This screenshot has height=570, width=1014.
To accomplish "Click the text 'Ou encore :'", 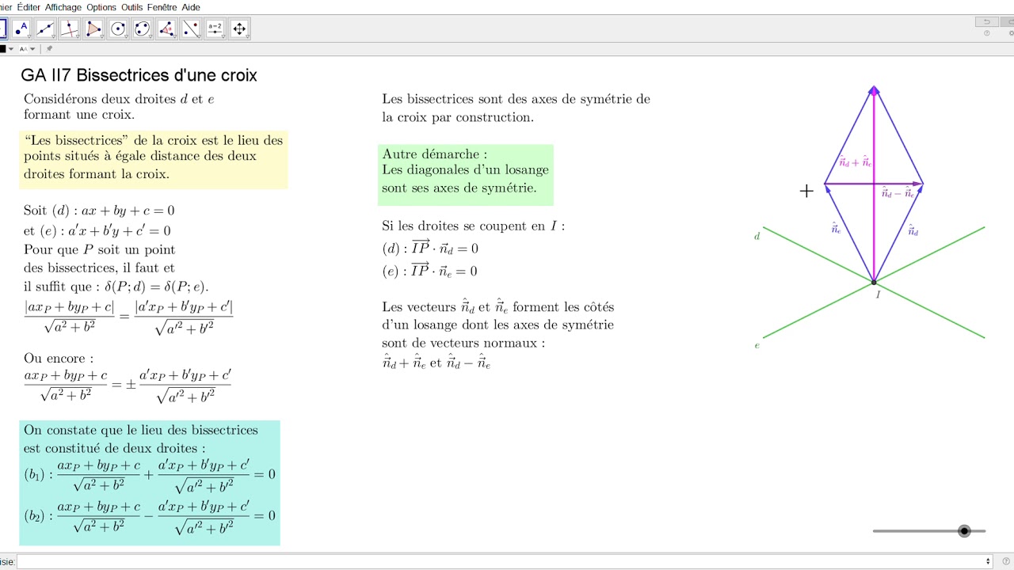I will (59, 359).
